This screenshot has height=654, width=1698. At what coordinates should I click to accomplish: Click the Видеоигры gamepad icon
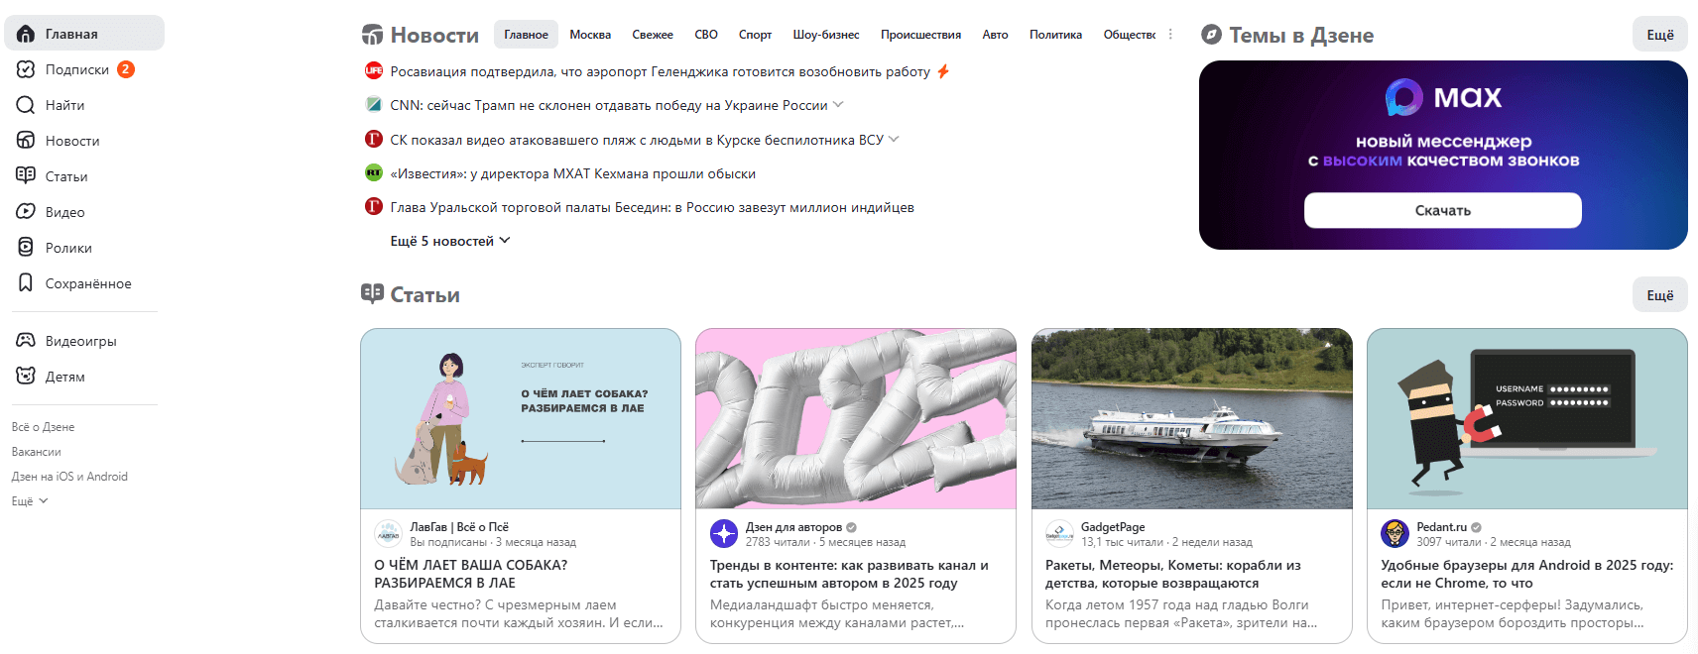(26, 340)
